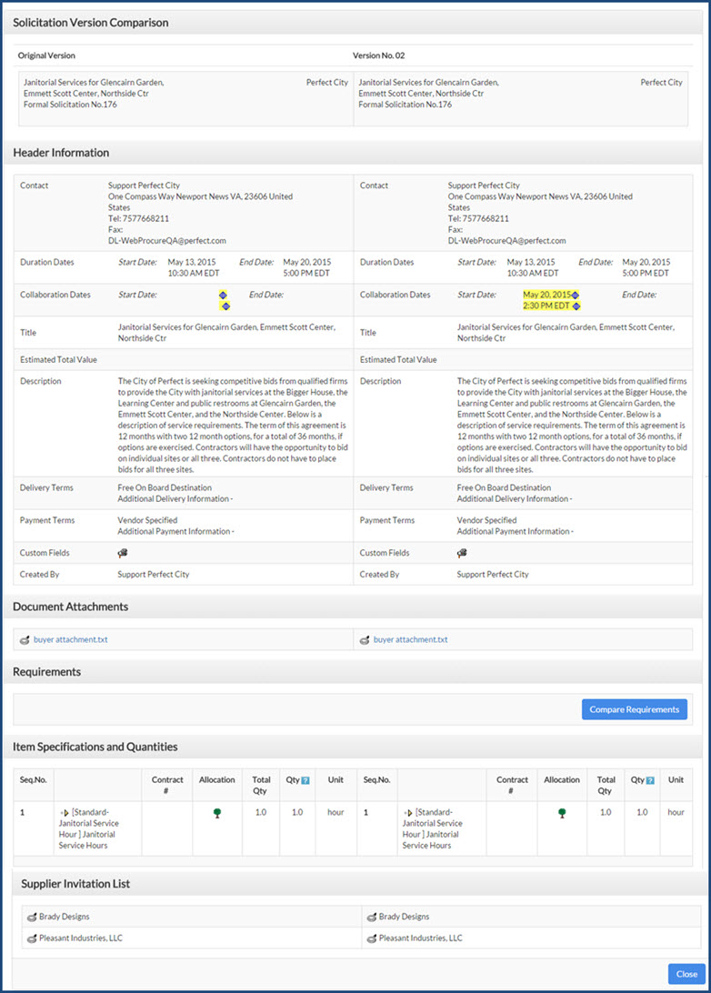The width and height of the screenshot is (711, 993).
Task: Click the green allocation tree icon in original version
Action: coord(216,813)
